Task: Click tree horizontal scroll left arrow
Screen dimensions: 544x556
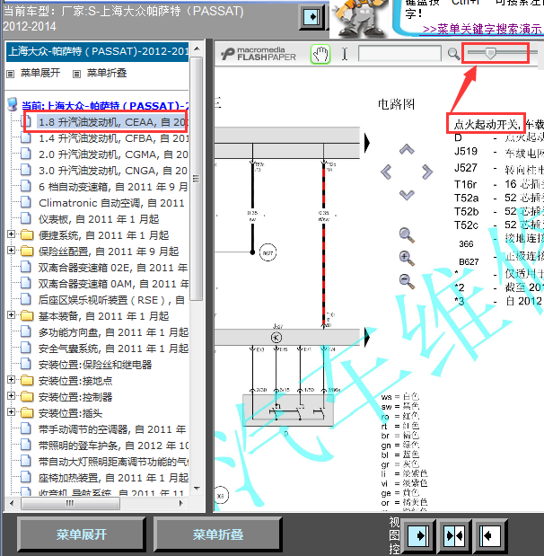Action: pyautogui.click(x=12, y=503)
